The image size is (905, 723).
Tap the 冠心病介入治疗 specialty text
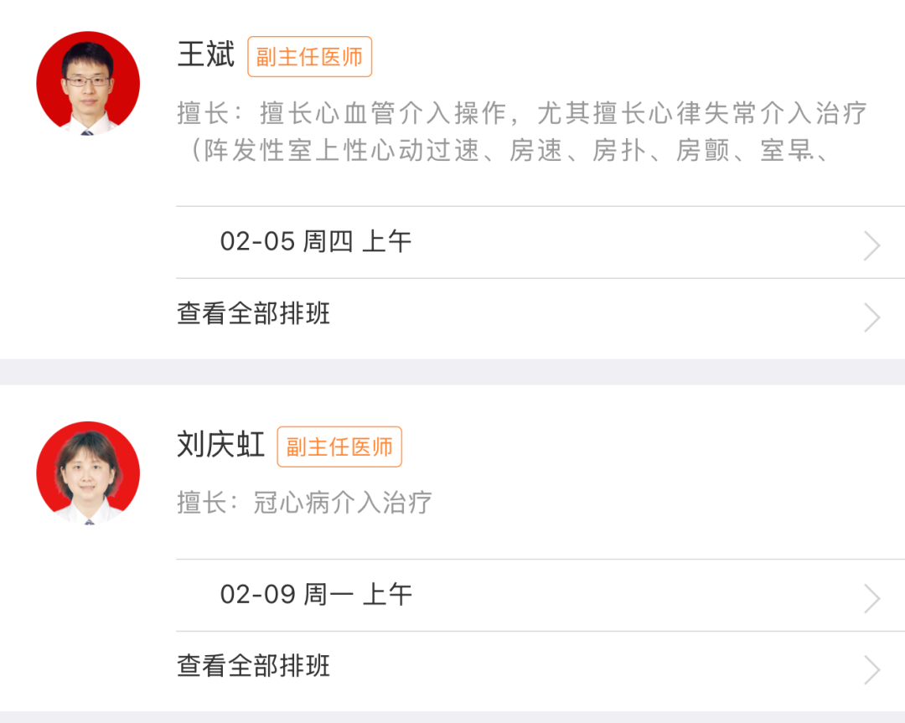click(x=343, y=502)
